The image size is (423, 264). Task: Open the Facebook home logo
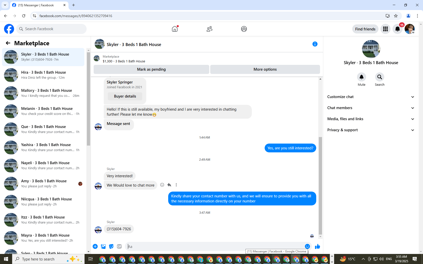coord(9,29)
